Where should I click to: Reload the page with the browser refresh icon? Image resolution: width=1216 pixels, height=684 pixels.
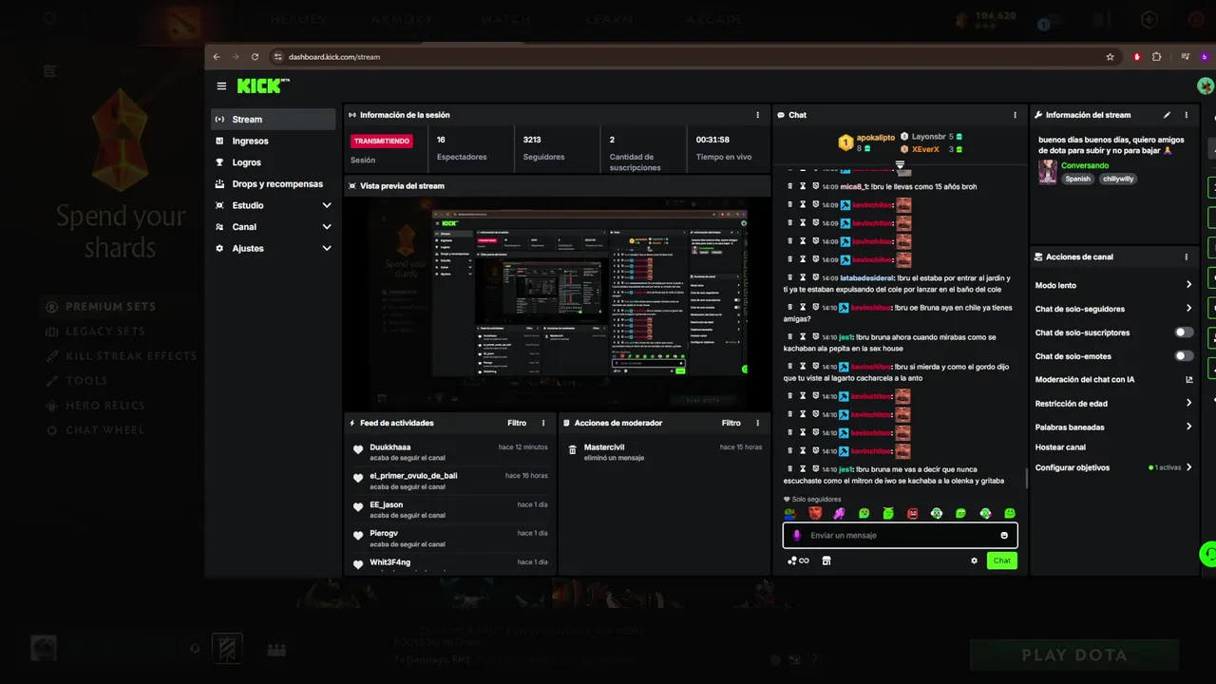click(x=255, y=57)
